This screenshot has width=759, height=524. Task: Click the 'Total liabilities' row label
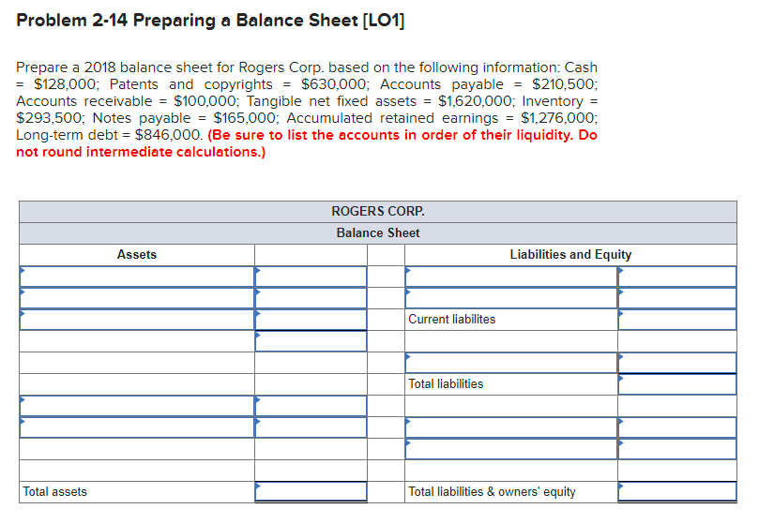click(x=446, y=383)
